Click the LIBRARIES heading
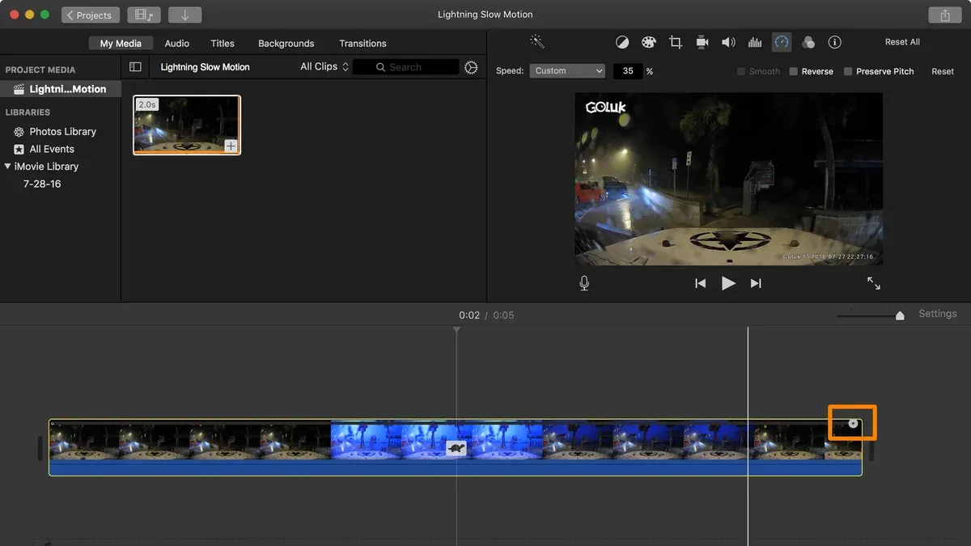This screenshot has height=546, width=971. [x=28, y=112]
